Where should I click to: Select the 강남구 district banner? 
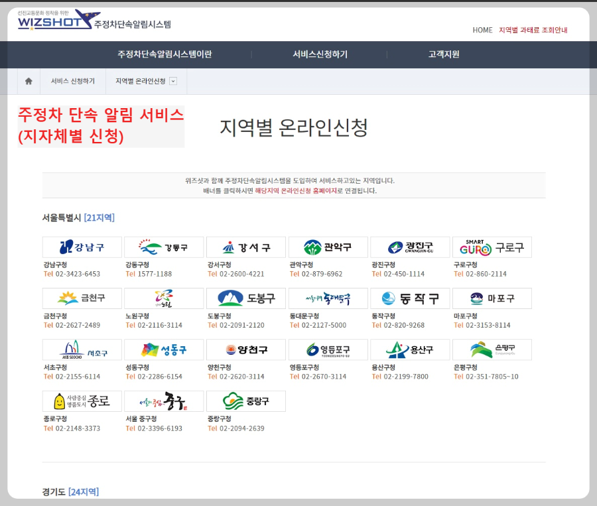tap(82, 247)
